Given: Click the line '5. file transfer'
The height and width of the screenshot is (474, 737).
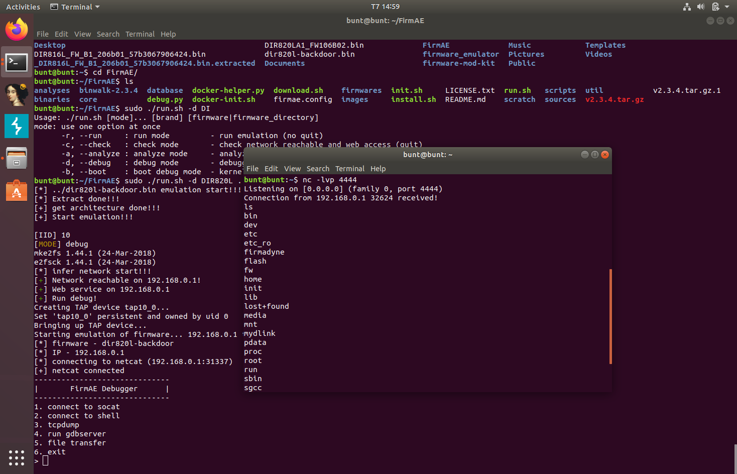Looking at the screenshot, I should [x=70, y=443].
